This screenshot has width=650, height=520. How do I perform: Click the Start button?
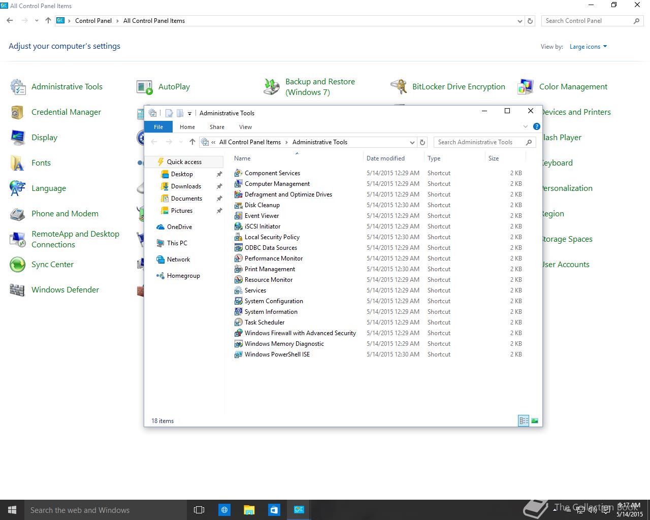tap(12, 510)
